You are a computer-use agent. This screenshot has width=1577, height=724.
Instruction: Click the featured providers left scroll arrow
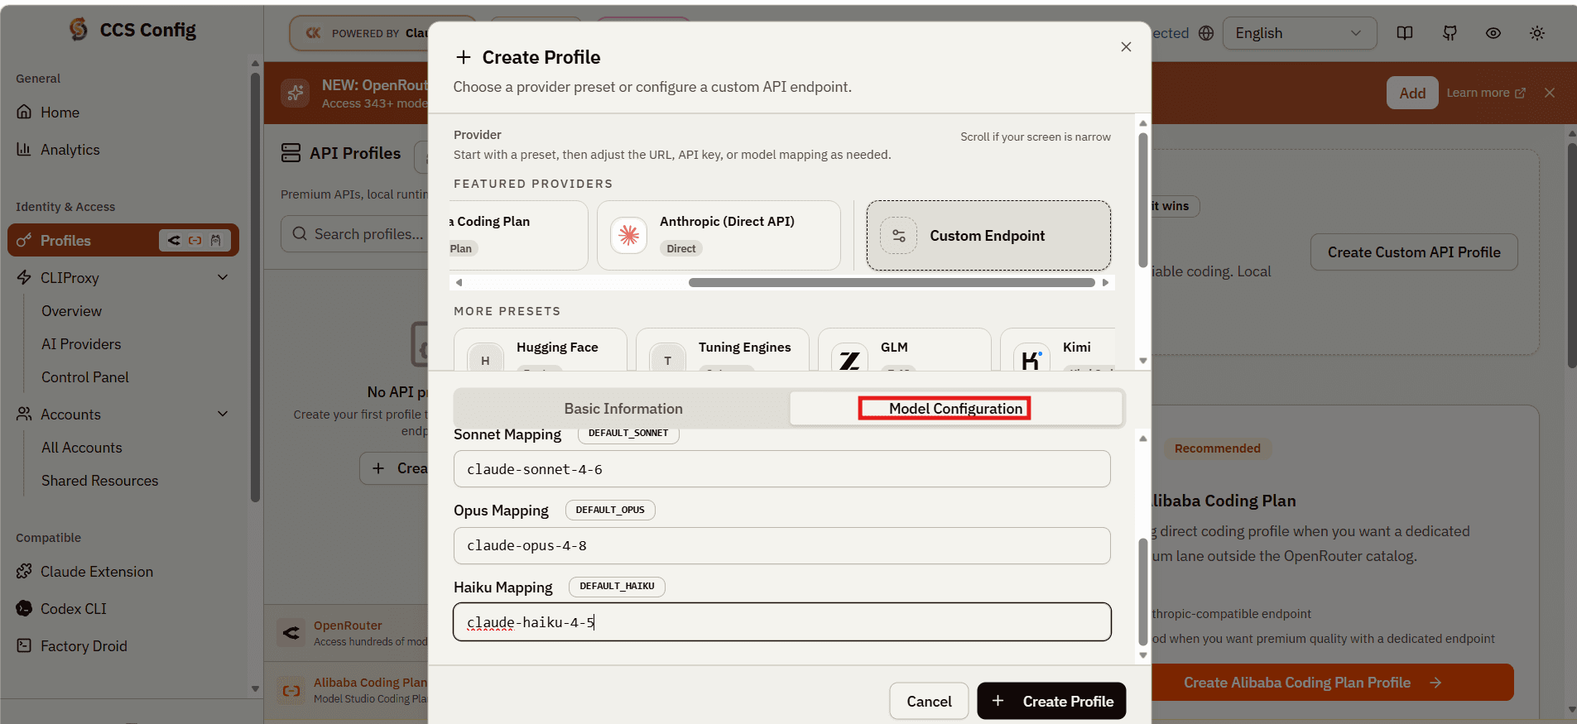click(x=459, y=282)
